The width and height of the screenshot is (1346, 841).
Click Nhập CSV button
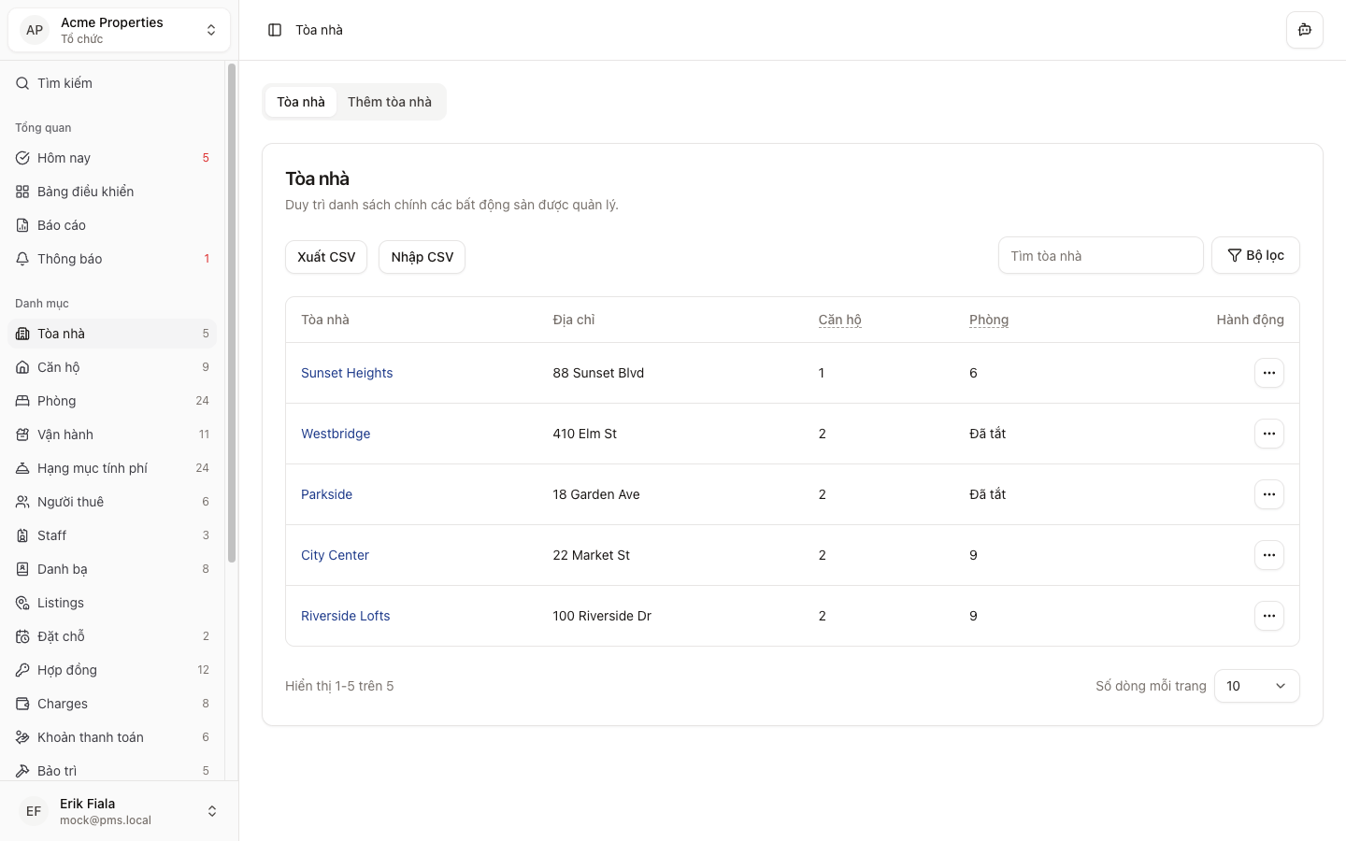pos(422,257)
